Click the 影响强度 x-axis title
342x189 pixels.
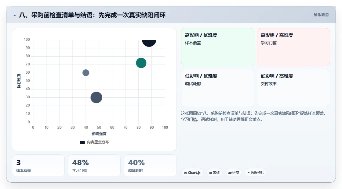(99, 134)
